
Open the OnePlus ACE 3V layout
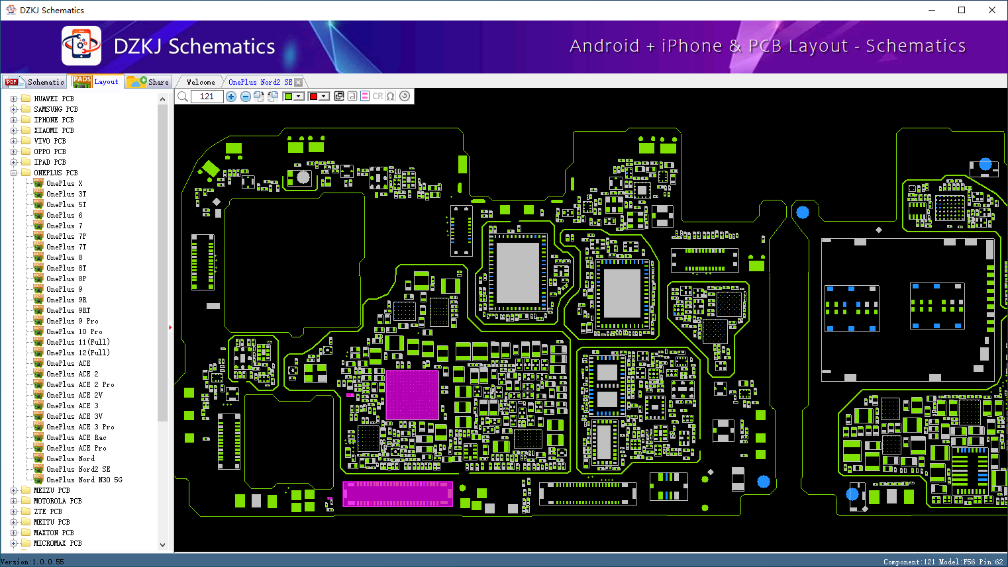click(74, 416)
